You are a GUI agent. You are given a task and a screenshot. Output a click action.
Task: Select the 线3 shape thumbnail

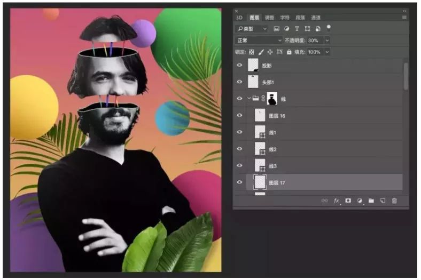pyautogui.click(x=260, y=165)
